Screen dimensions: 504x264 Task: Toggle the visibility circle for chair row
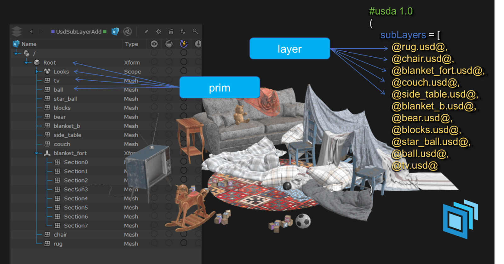pyautogui.click(x=154, y=234)
